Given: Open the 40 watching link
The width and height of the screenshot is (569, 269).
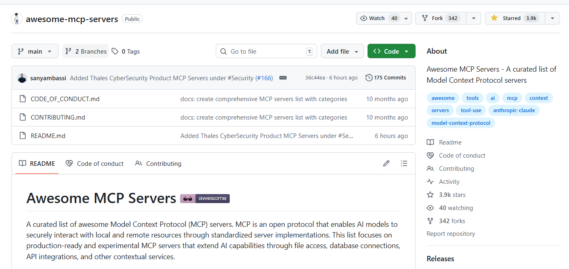Looking at the screenshot, I should click(450, 208).
